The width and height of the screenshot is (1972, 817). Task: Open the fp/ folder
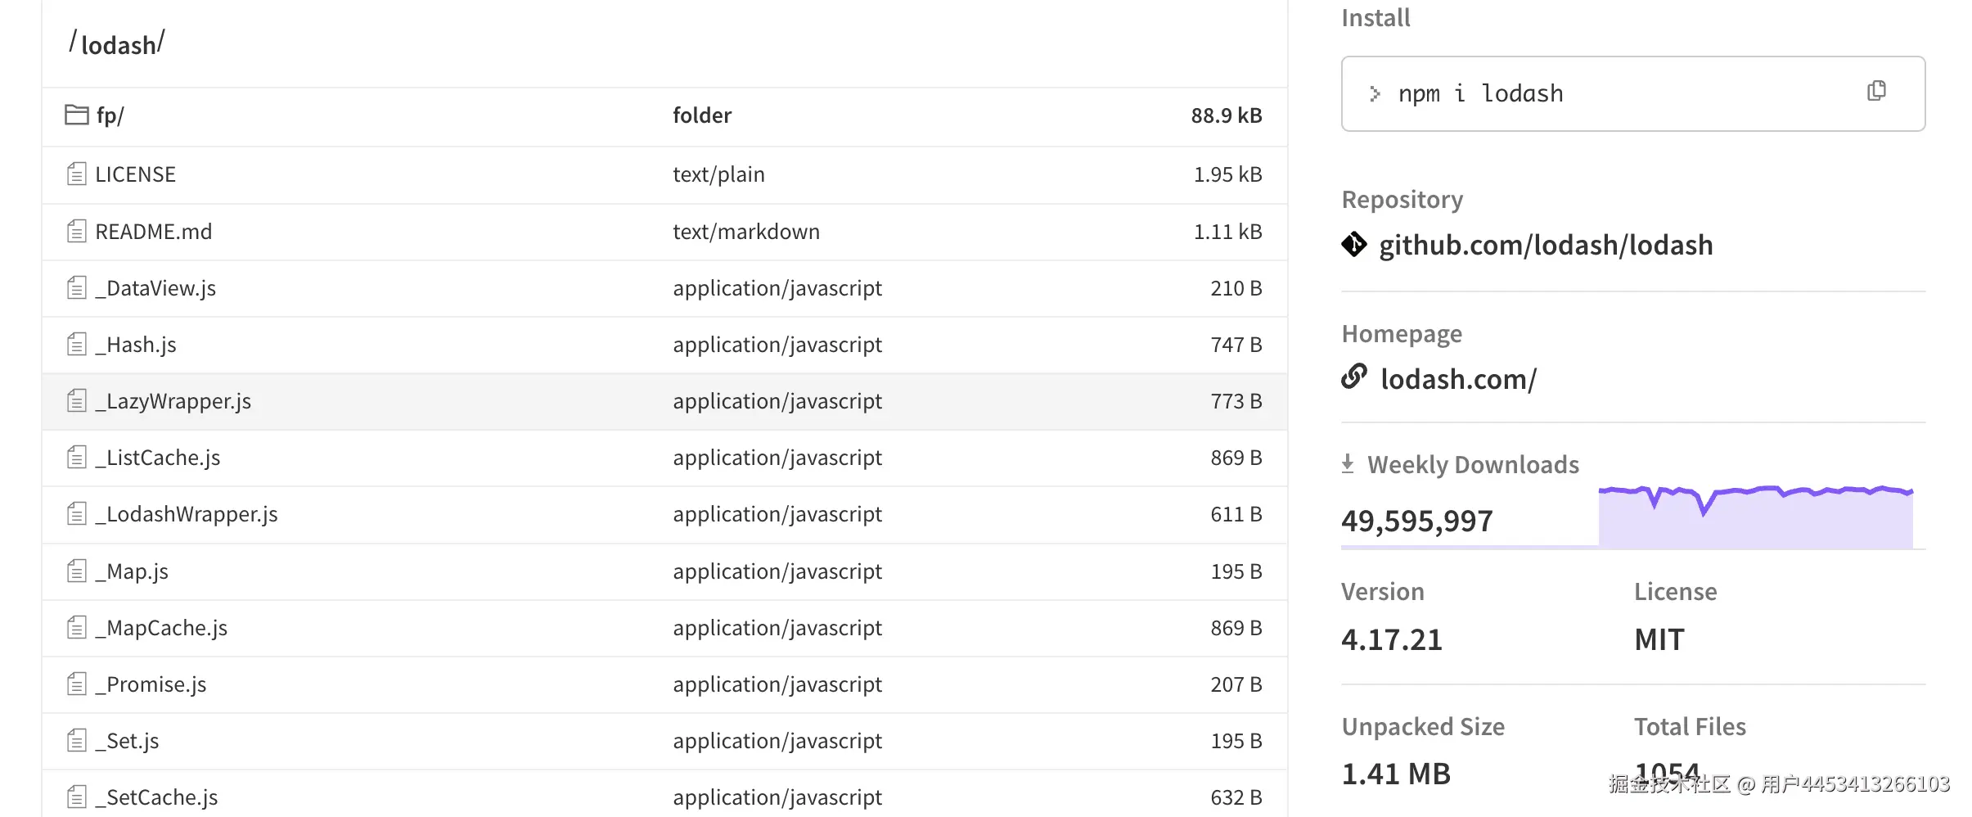[x=110, y=115]
